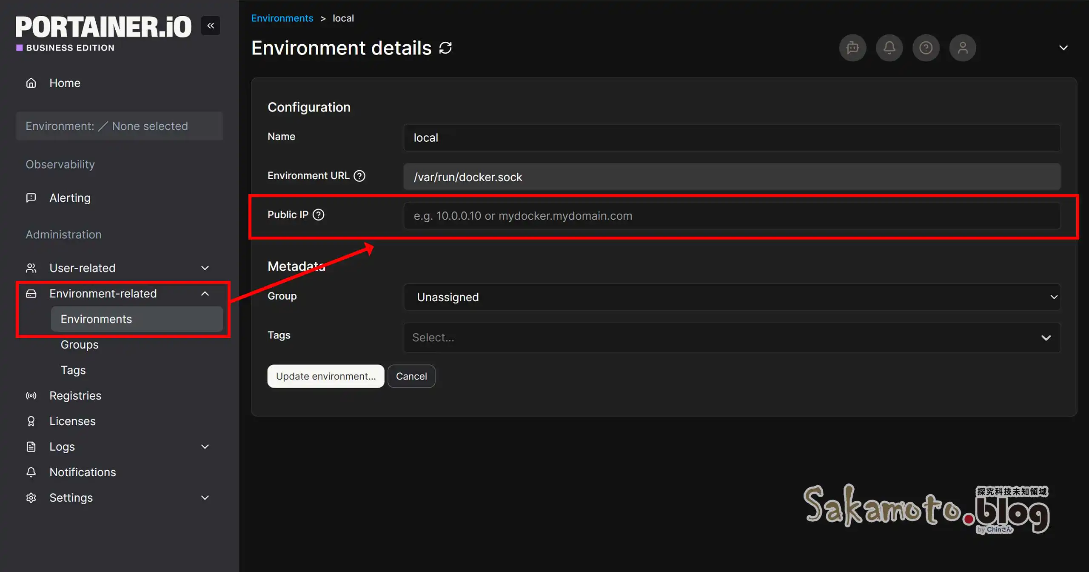Open the Group dropdown showing Unassigned
Screen dimensions: 1089x572
tap(732, 297)
